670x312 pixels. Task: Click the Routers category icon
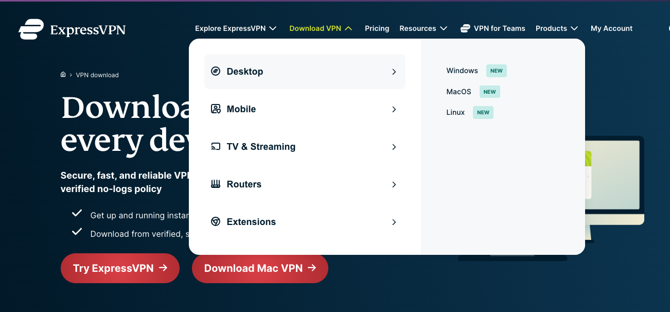click(216, 184)
